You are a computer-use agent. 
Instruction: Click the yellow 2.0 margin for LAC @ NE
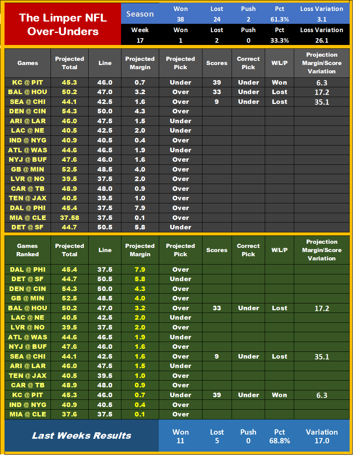click(140, 317)
